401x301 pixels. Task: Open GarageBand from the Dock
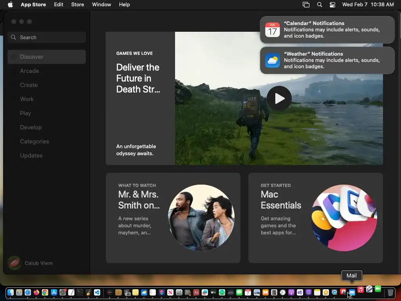pyautogui.click(x=88, y=292)
